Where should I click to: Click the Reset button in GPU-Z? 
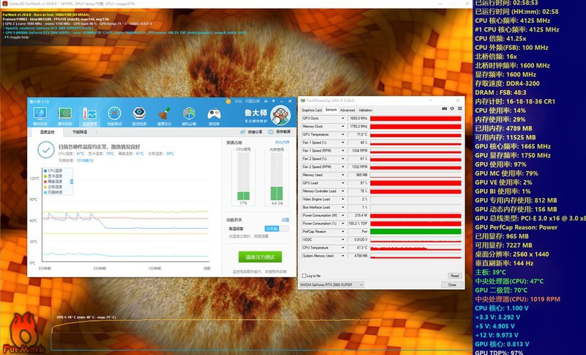point(454,276)
